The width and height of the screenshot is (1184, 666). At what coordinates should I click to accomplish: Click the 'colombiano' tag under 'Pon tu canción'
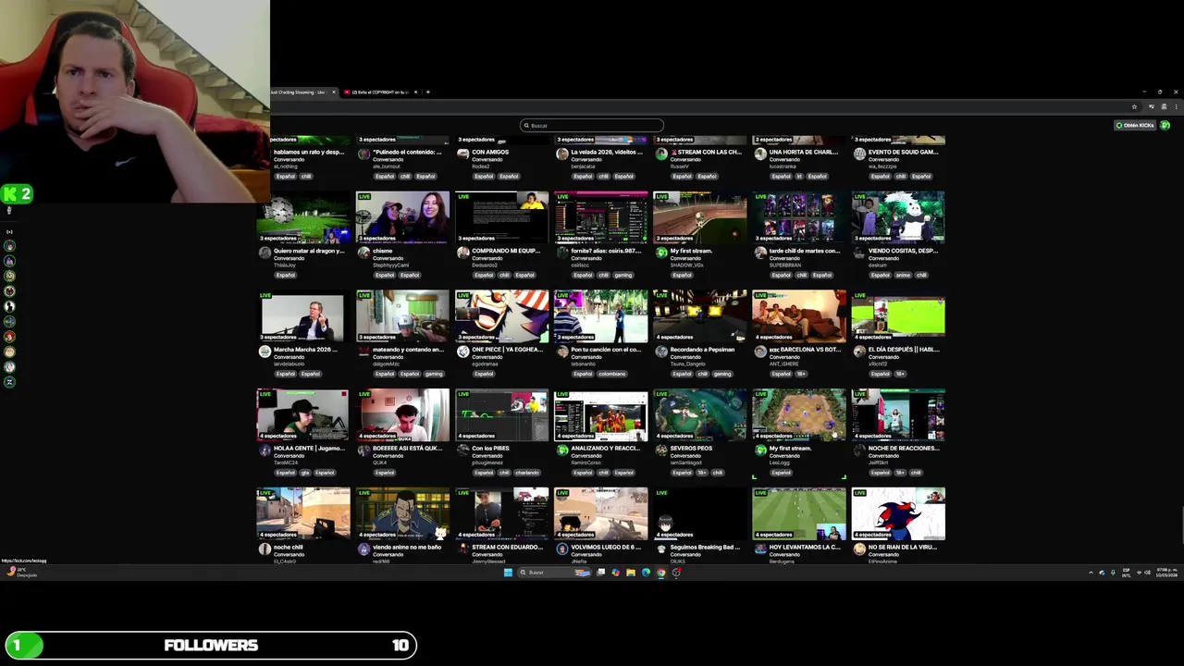pos(611,374)
